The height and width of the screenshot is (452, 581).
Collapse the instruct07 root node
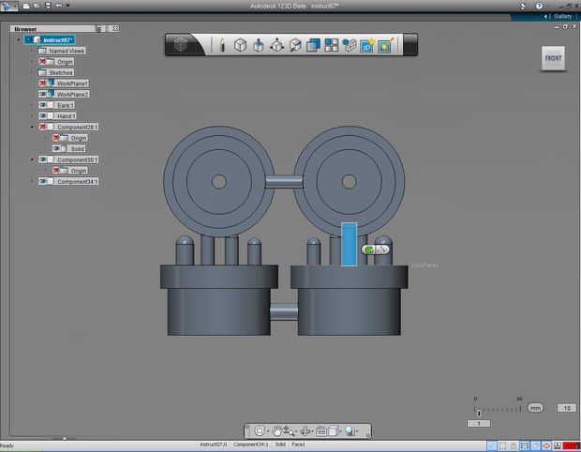tap(19, 40)
